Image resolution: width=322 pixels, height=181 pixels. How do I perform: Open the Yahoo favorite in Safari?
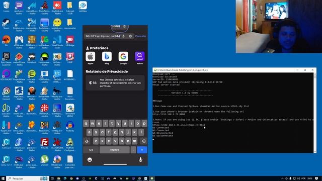[140, 58]
